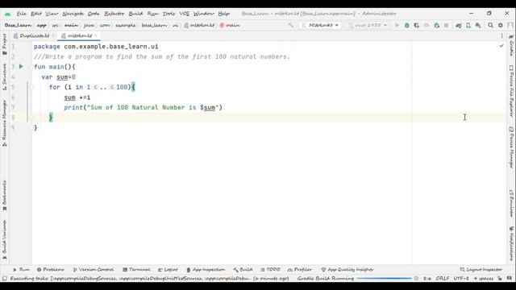Open the 4 spaces indent selector
The height and width of the screenshot is (290, 516).
pos(484,279)
